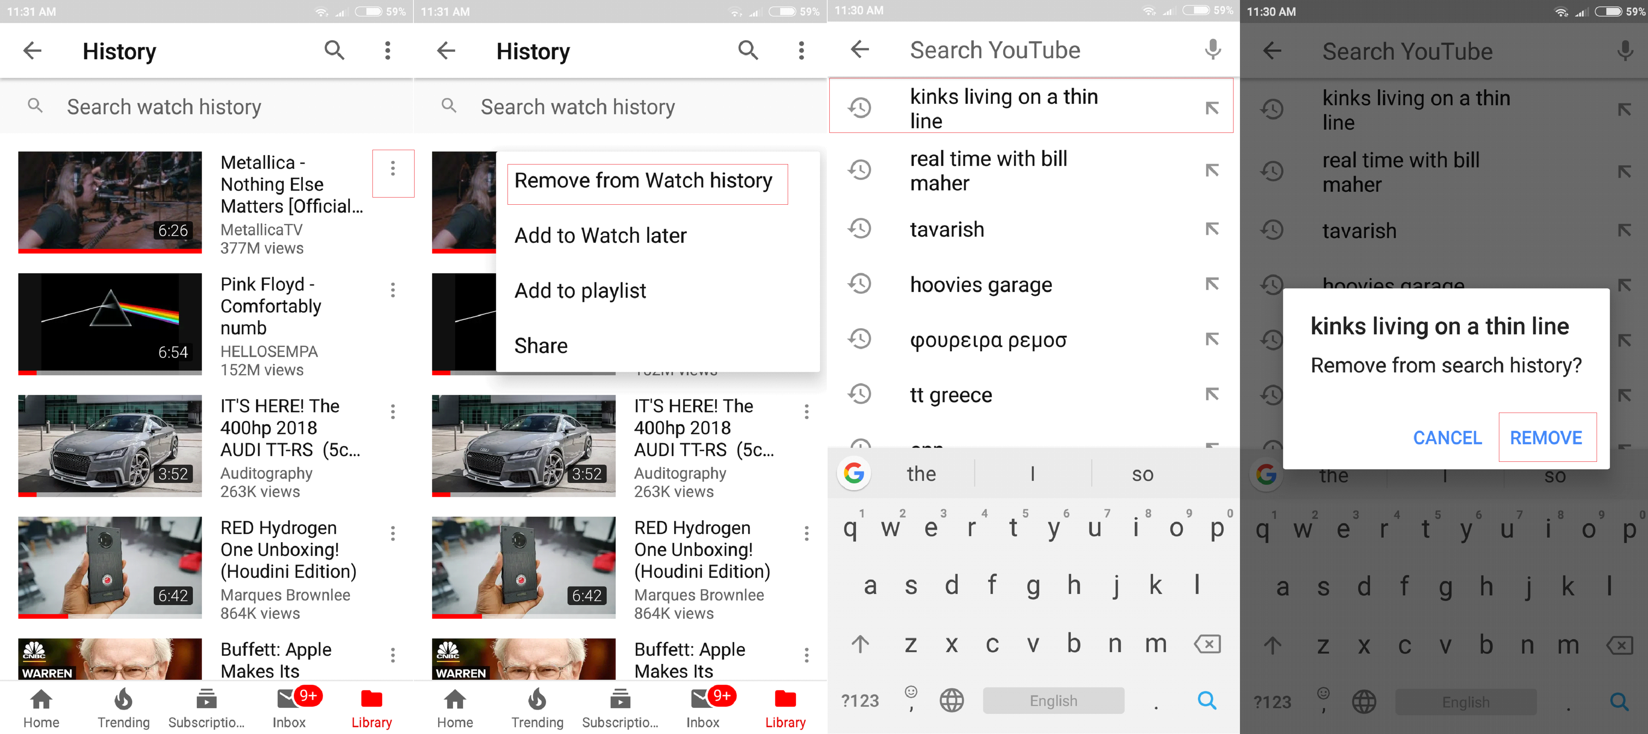
Task: Tap Google G icon on keyboard, third screen
Action: [854, 473]
